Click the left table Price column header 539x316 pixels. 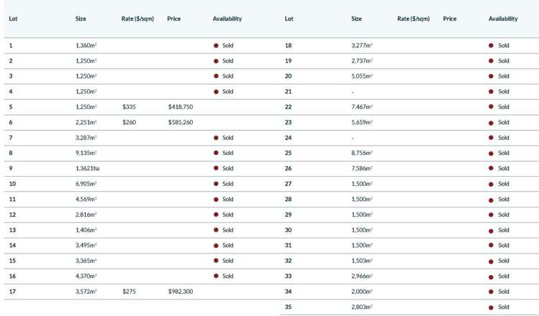click(x=174, y=19)
